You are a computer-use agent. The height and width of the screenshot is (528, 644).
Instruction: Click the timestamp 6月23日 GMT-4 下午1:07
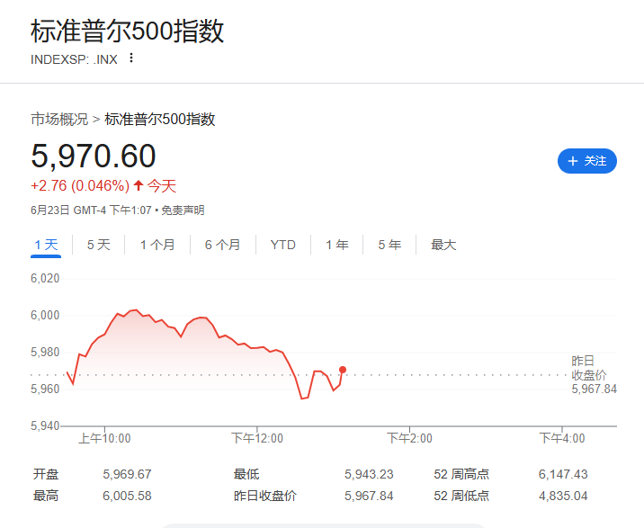[x=91, y=210]
